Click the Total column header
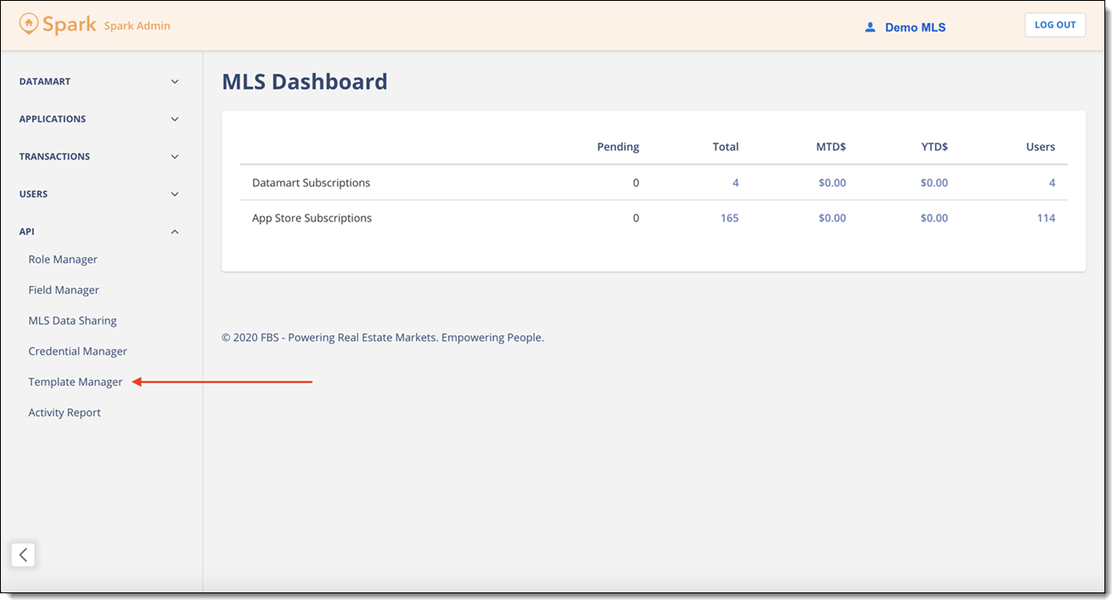This screenshot has width=1118, height=606. [x=726, y=147]
